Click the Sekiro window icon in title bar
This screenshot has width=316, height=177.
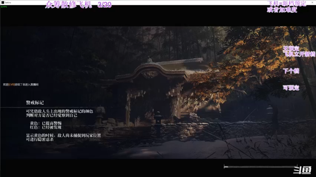pyautogui.click(x=3, y=2)
